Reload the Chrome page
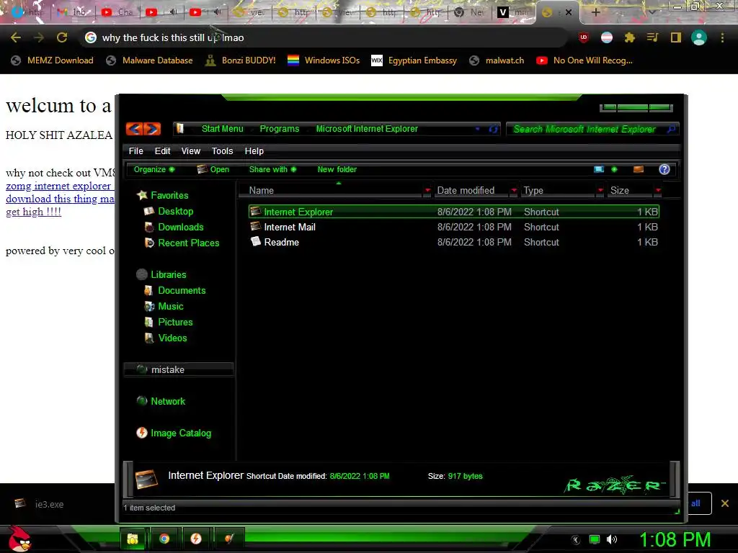Viewport: 738px width, 553px height. tap(62, 37)
